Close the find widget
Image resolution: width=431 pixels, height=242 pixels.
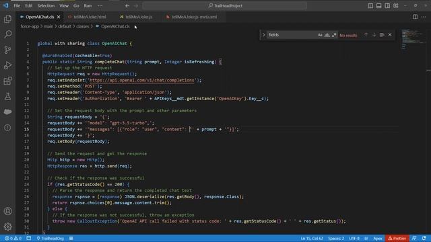pyautogui.click(x=390, y=35)
